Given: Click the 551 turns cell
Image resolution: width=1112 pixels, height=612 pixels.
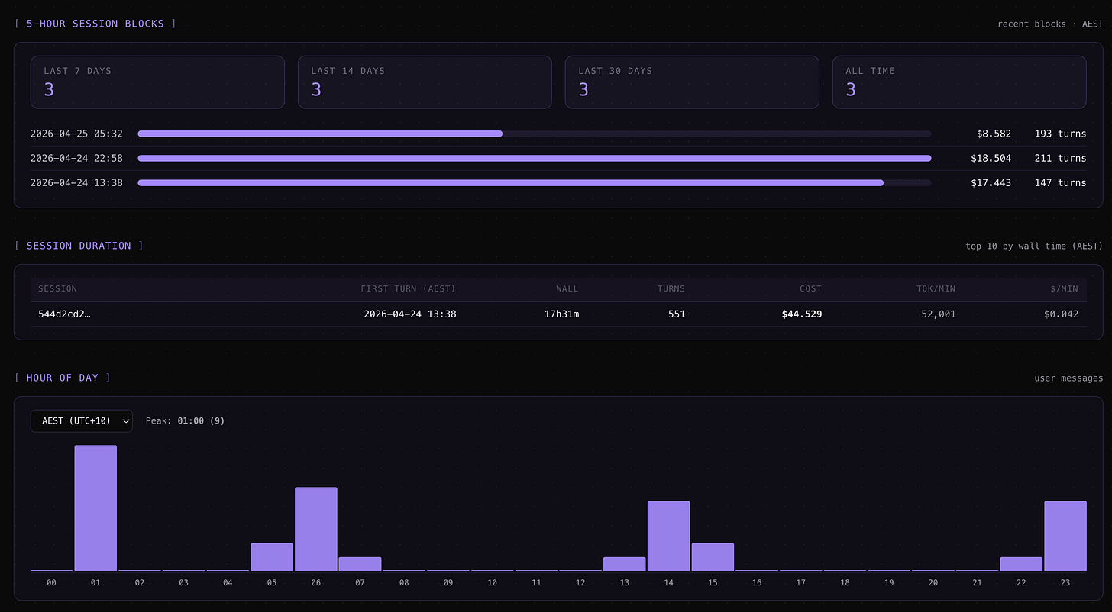Looking at the screenshot, I should (677, 314).
